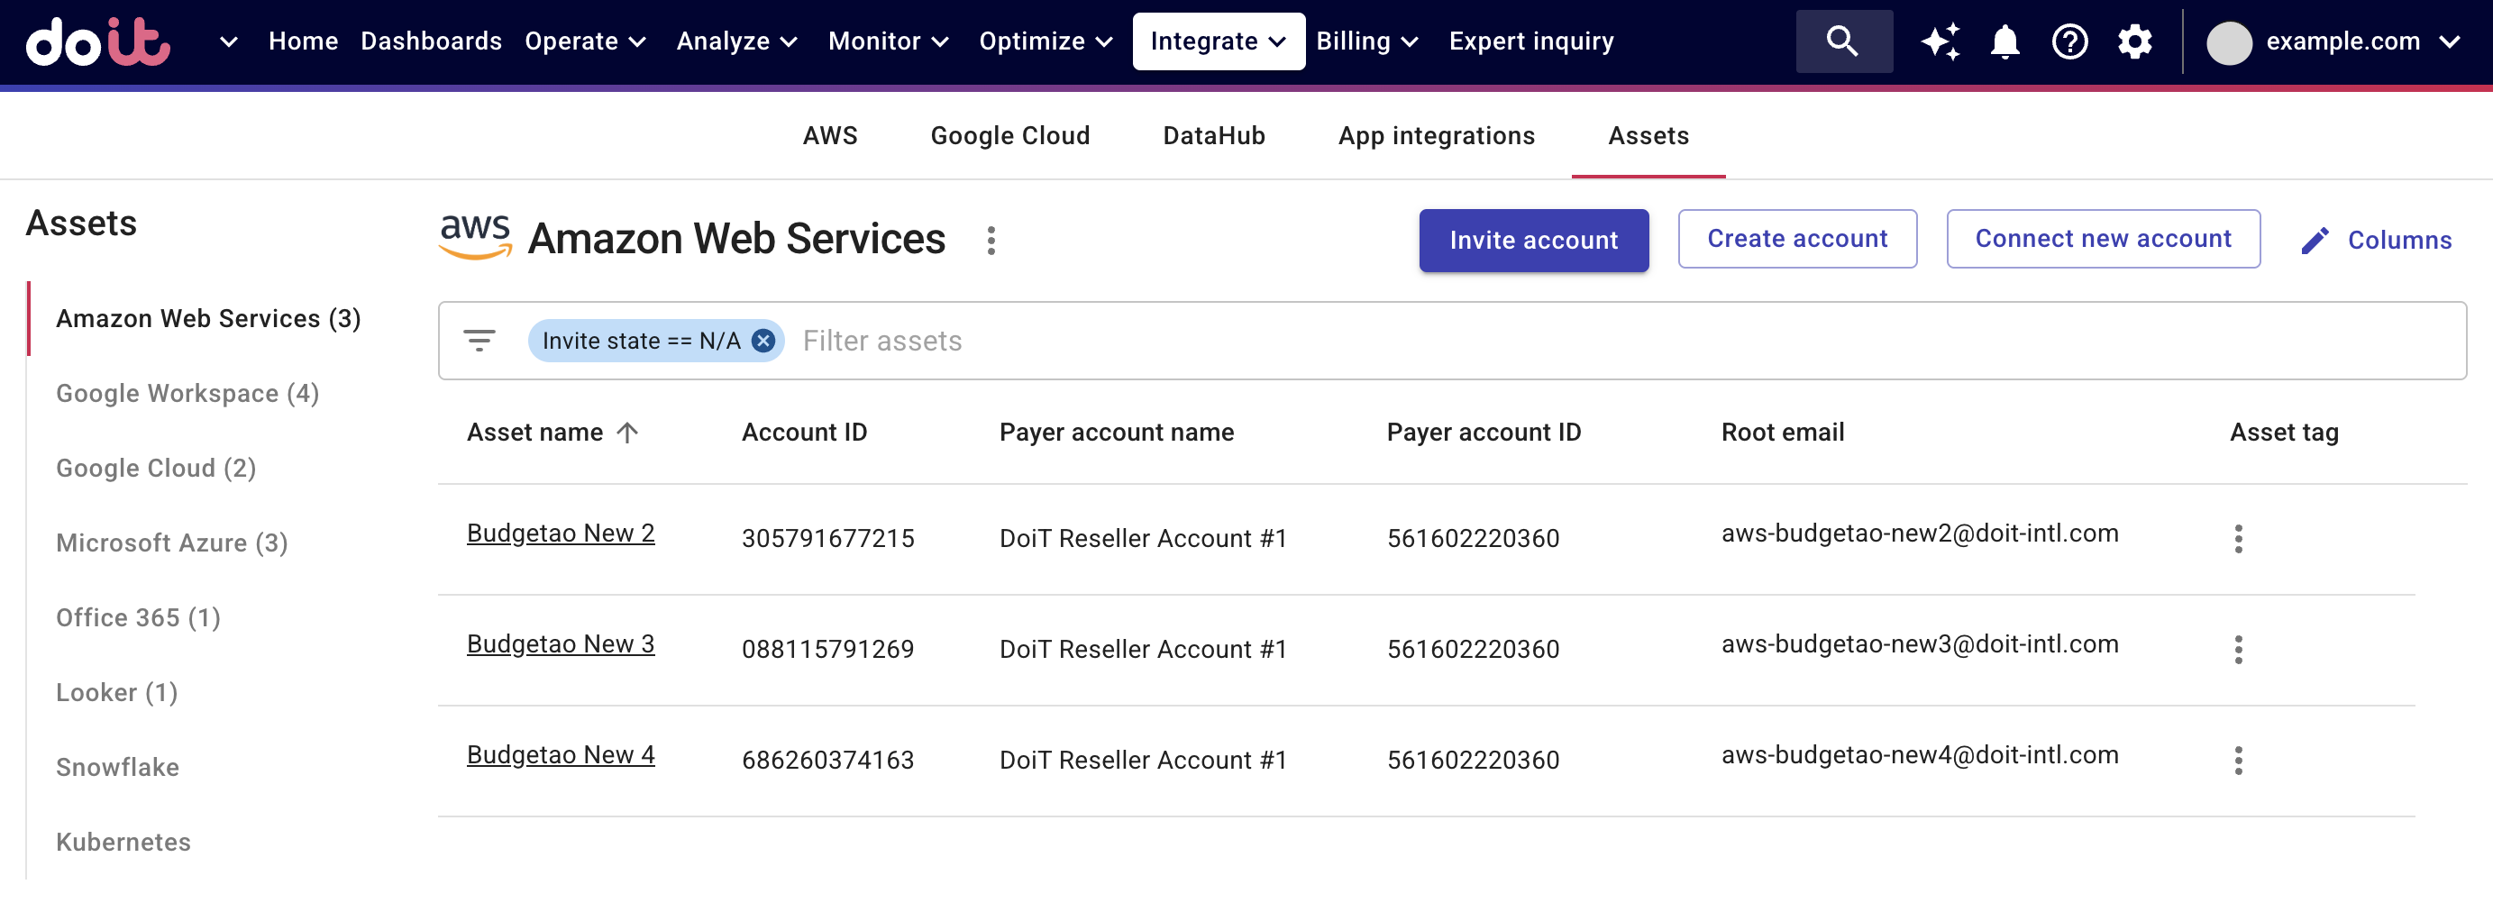The width and height of the screenshot is (2493, 921).
Task: Select Kubernetes in sidebar
Action: [123, 842]
